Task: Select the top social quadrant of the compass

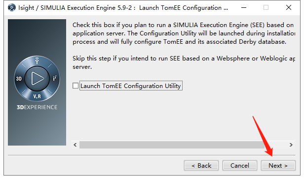Action: [x=37, y=60]
